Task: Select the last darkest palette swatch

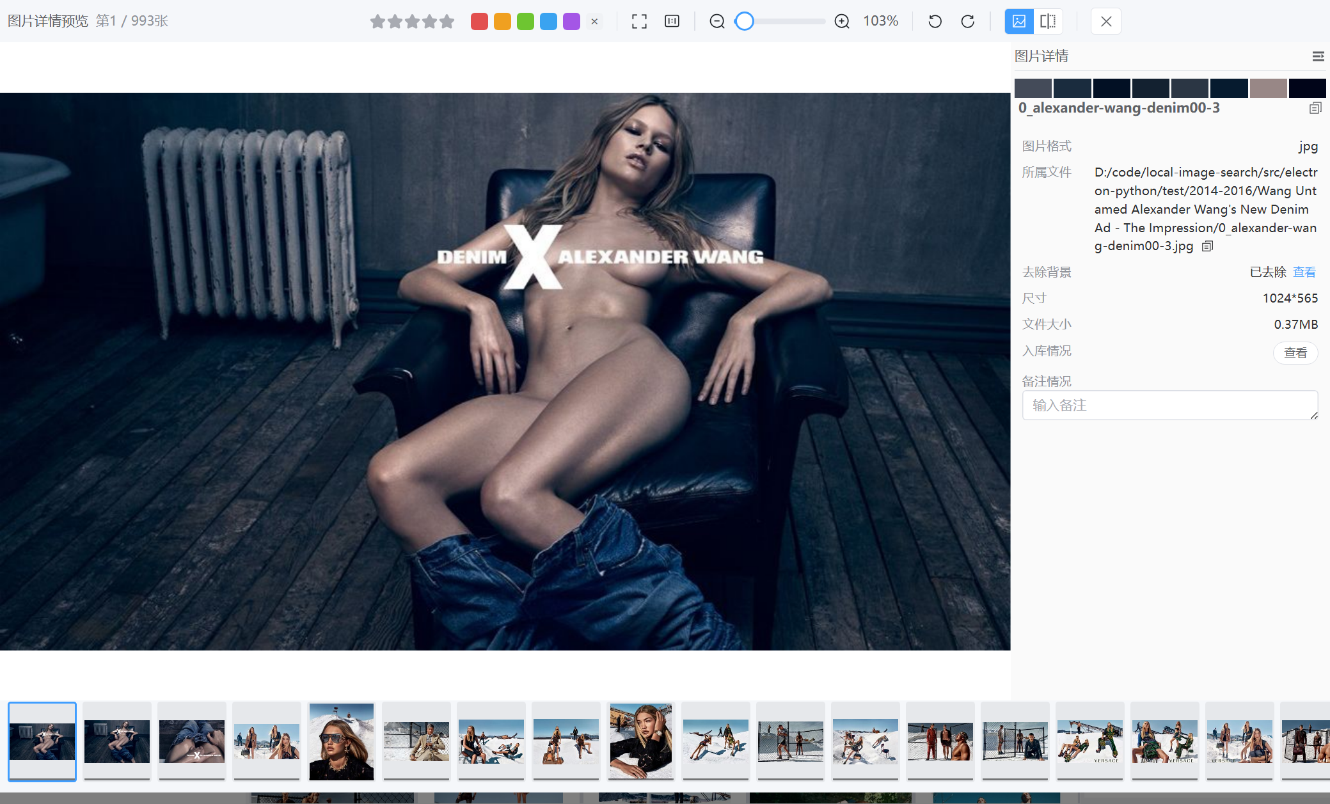Action: click(1307, 88)
